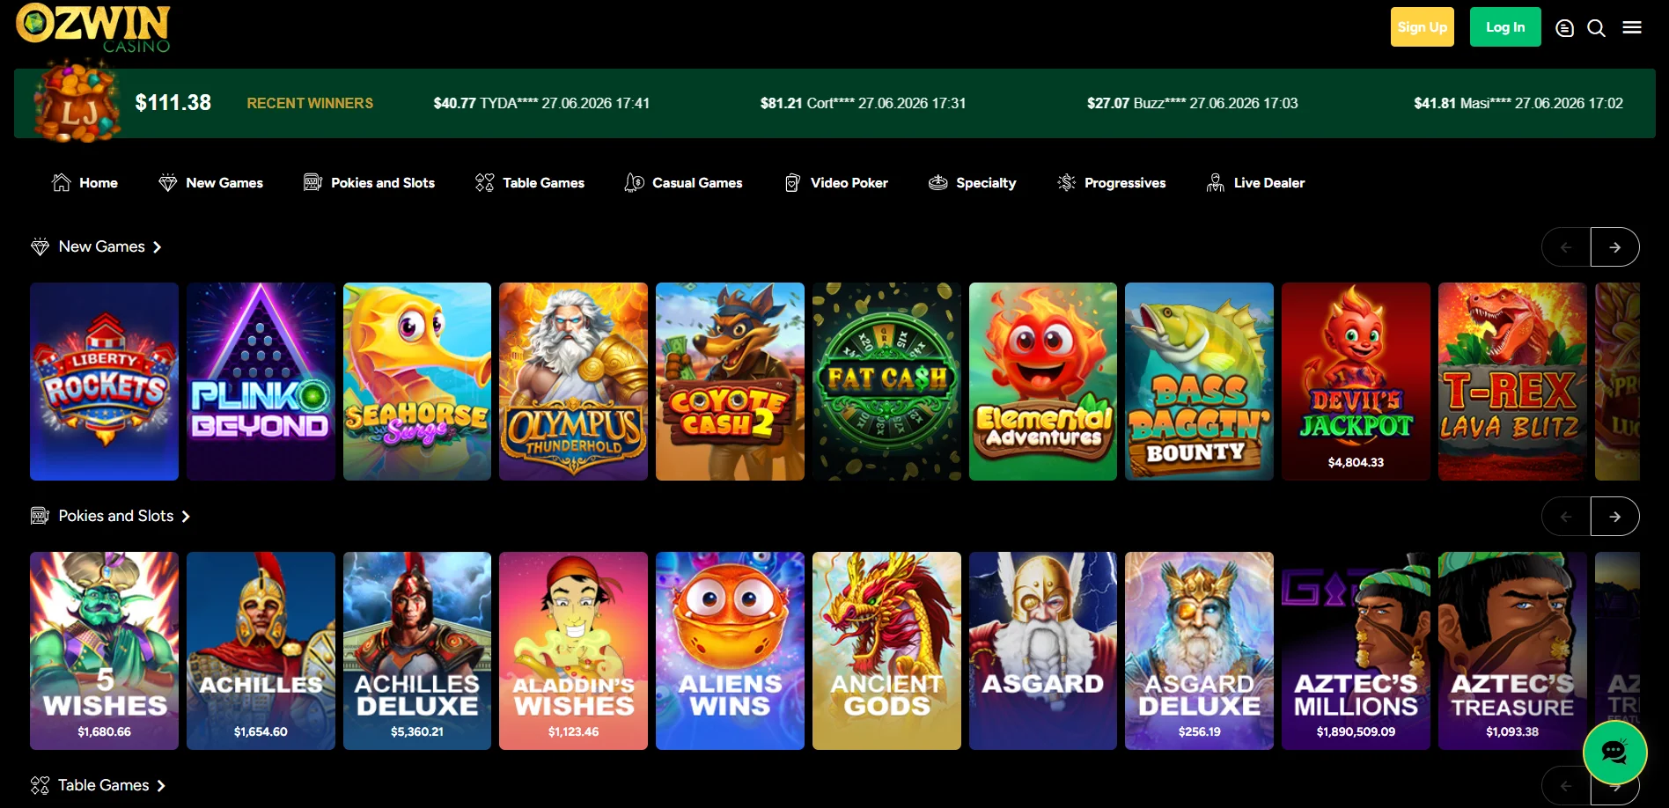Click the $41.81 Masi winner entry
The height and width of the screenshot is (808, 1669).
pyautogui.click(x=1518, y=103)
